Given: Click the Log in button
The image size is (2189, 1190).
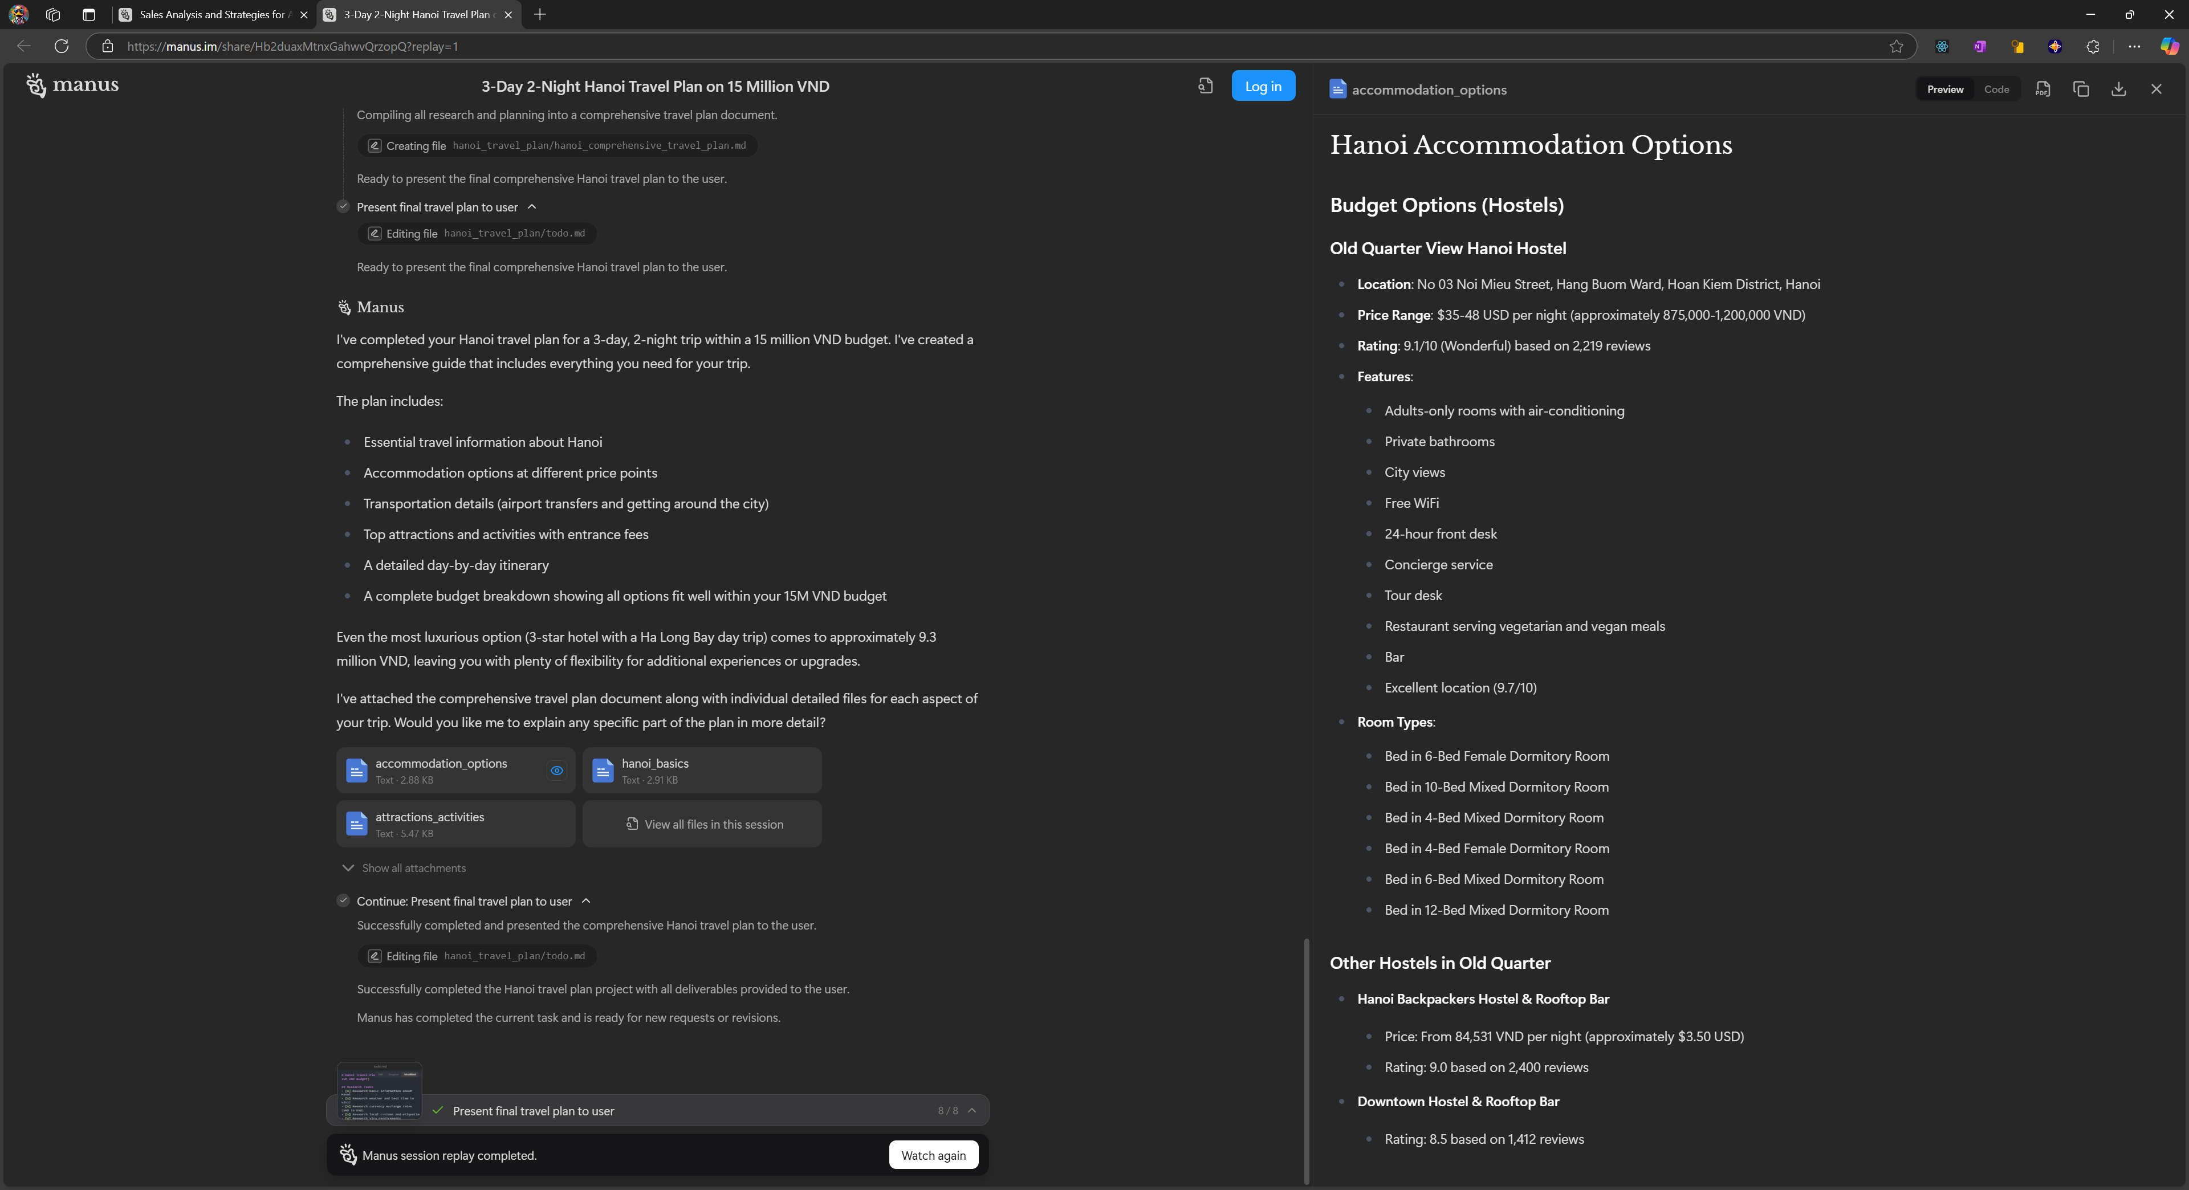Looking at the screenshot, I should click(x=1263, y=86).
